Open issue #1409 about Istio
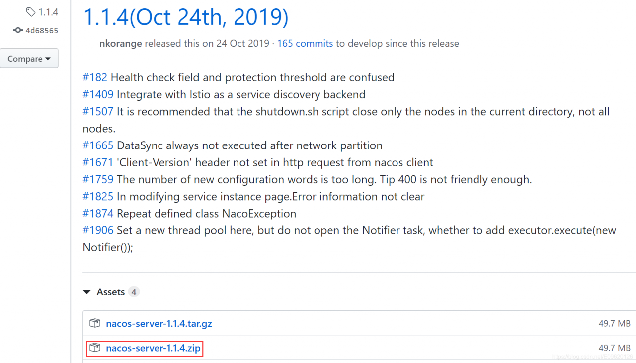Image resolution: width=636 pixels, height=363 pixels. pyautogui.click(x=98, y=94)
